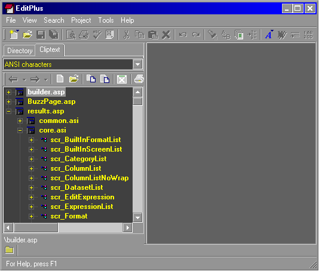
Task: Open the Help menu
Action: point(127,20)
